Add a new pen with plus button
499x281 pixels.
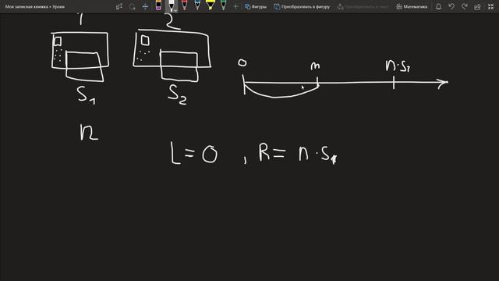point(235,7)
